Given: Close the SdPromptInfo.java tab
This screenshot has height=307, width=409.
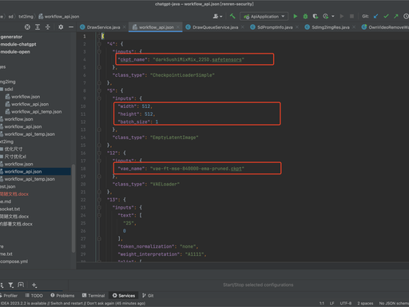Looking at the screenshot, I should coord(297,27).
